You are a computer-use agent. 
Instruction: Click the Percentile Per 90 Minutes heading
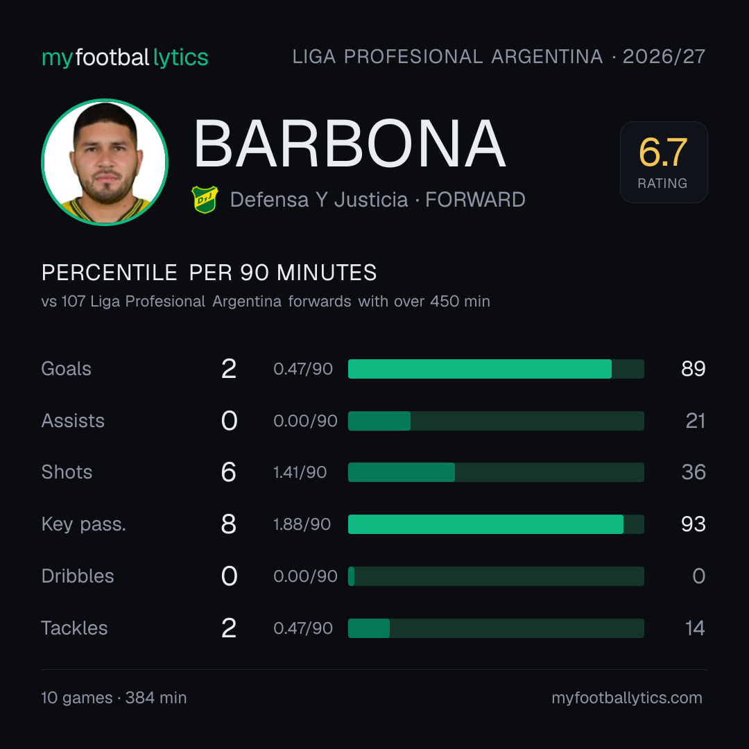(209, 273)
